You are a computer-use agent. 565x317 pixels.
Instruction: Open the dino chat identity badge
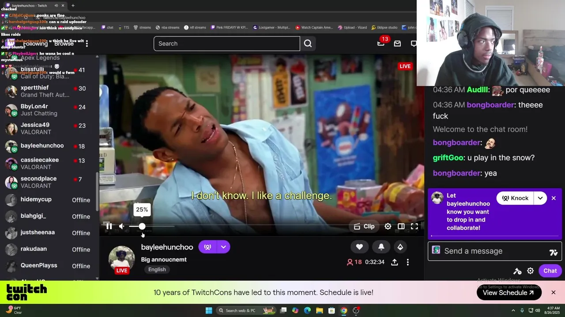coord(436,250)
